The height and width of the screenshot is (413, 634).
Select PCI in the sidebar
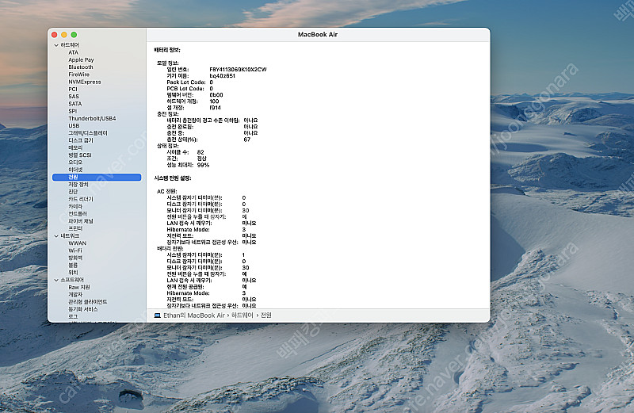pyautogui.click(x=73, y=90)
